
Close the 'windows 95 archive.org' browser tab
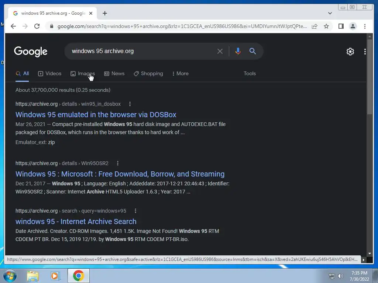coord(91,13)
